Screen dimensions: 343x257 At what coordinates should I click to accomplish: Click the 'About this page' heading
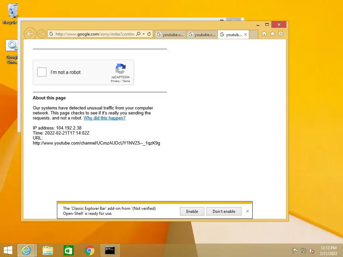(x=49, y=98)
